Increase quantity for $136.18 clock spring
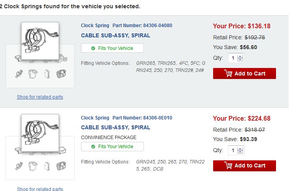The height and width of the screenshot is (191, 300). 240,57
